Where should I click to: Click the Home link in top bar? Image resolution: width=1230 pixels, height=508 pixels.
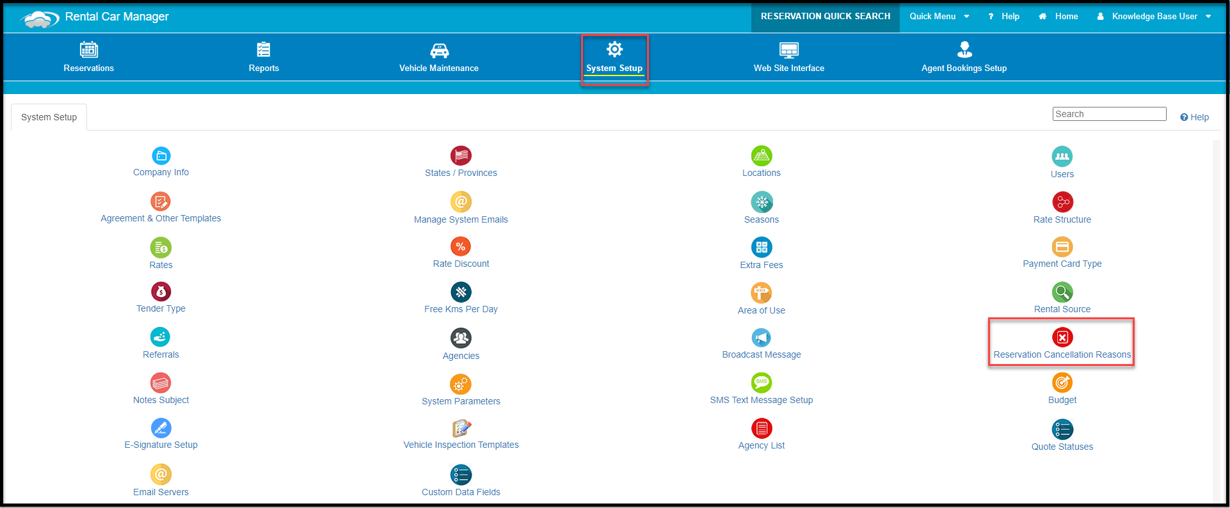(1058, 17)
